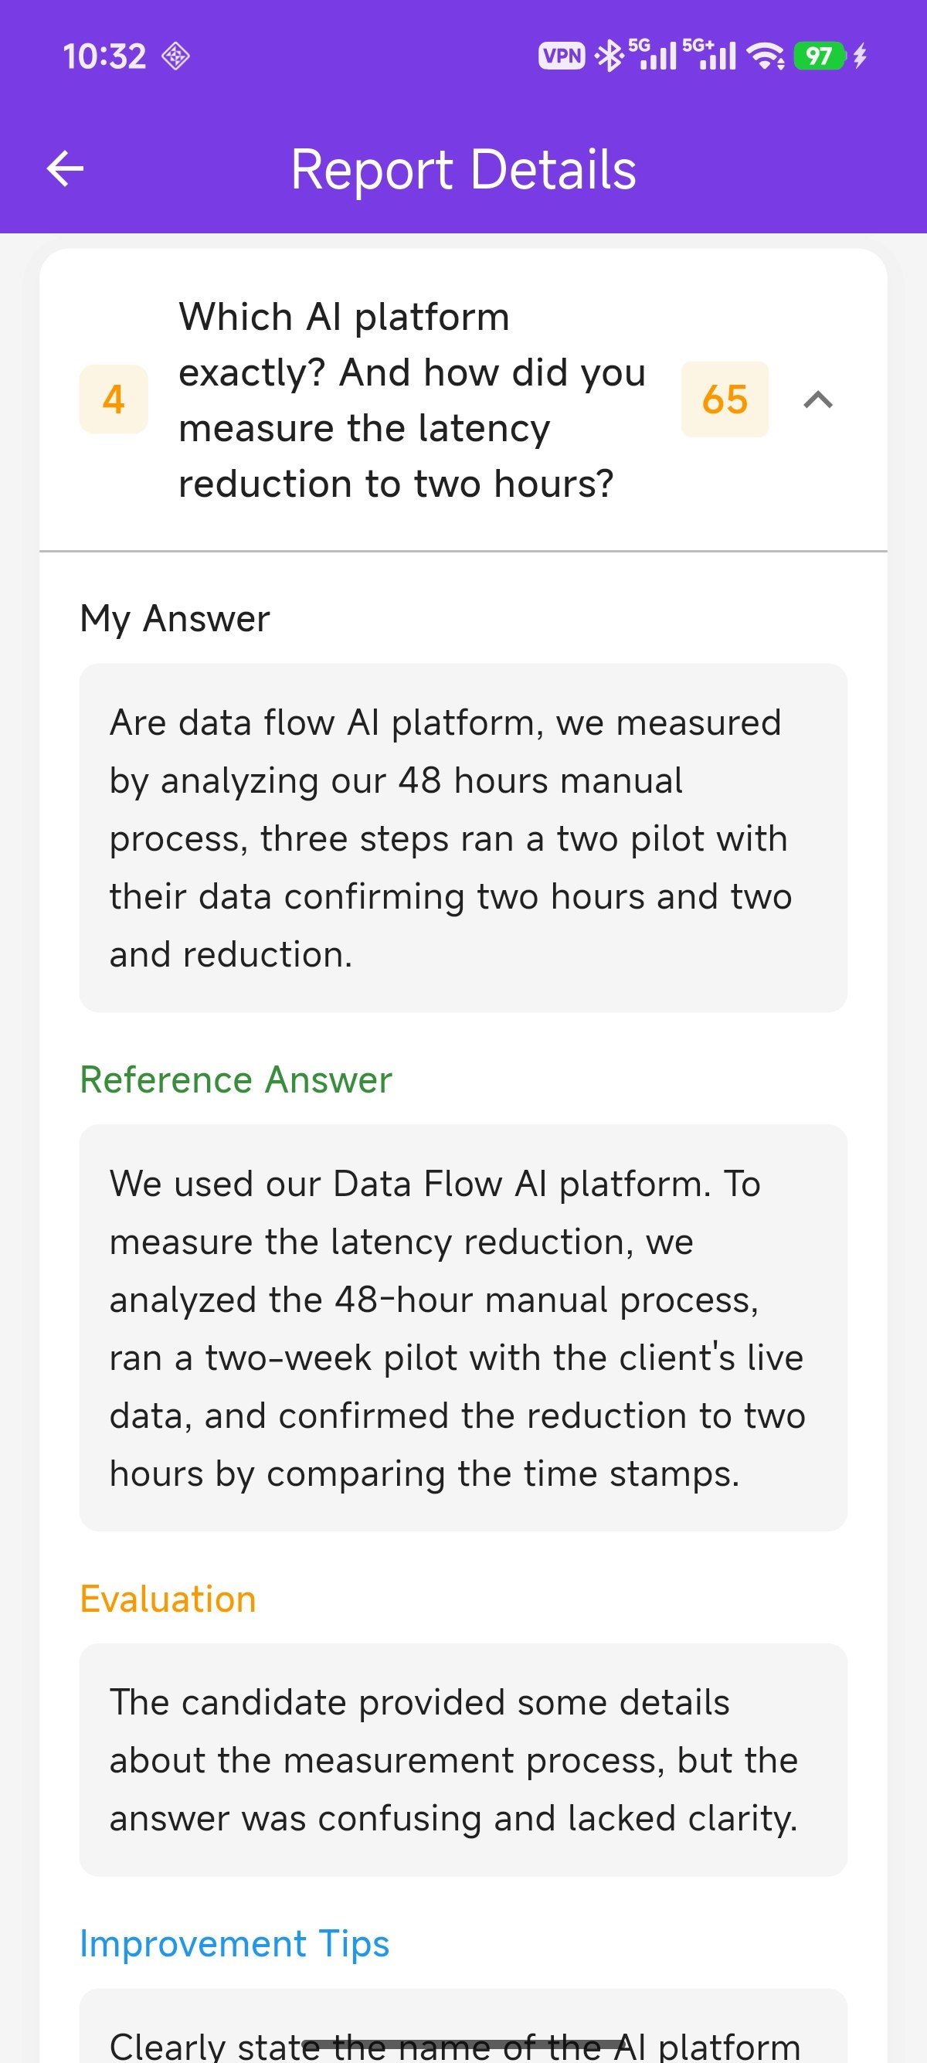
Task: Tap the Reference Answer heading
Action: click(x=236, y=1079)
